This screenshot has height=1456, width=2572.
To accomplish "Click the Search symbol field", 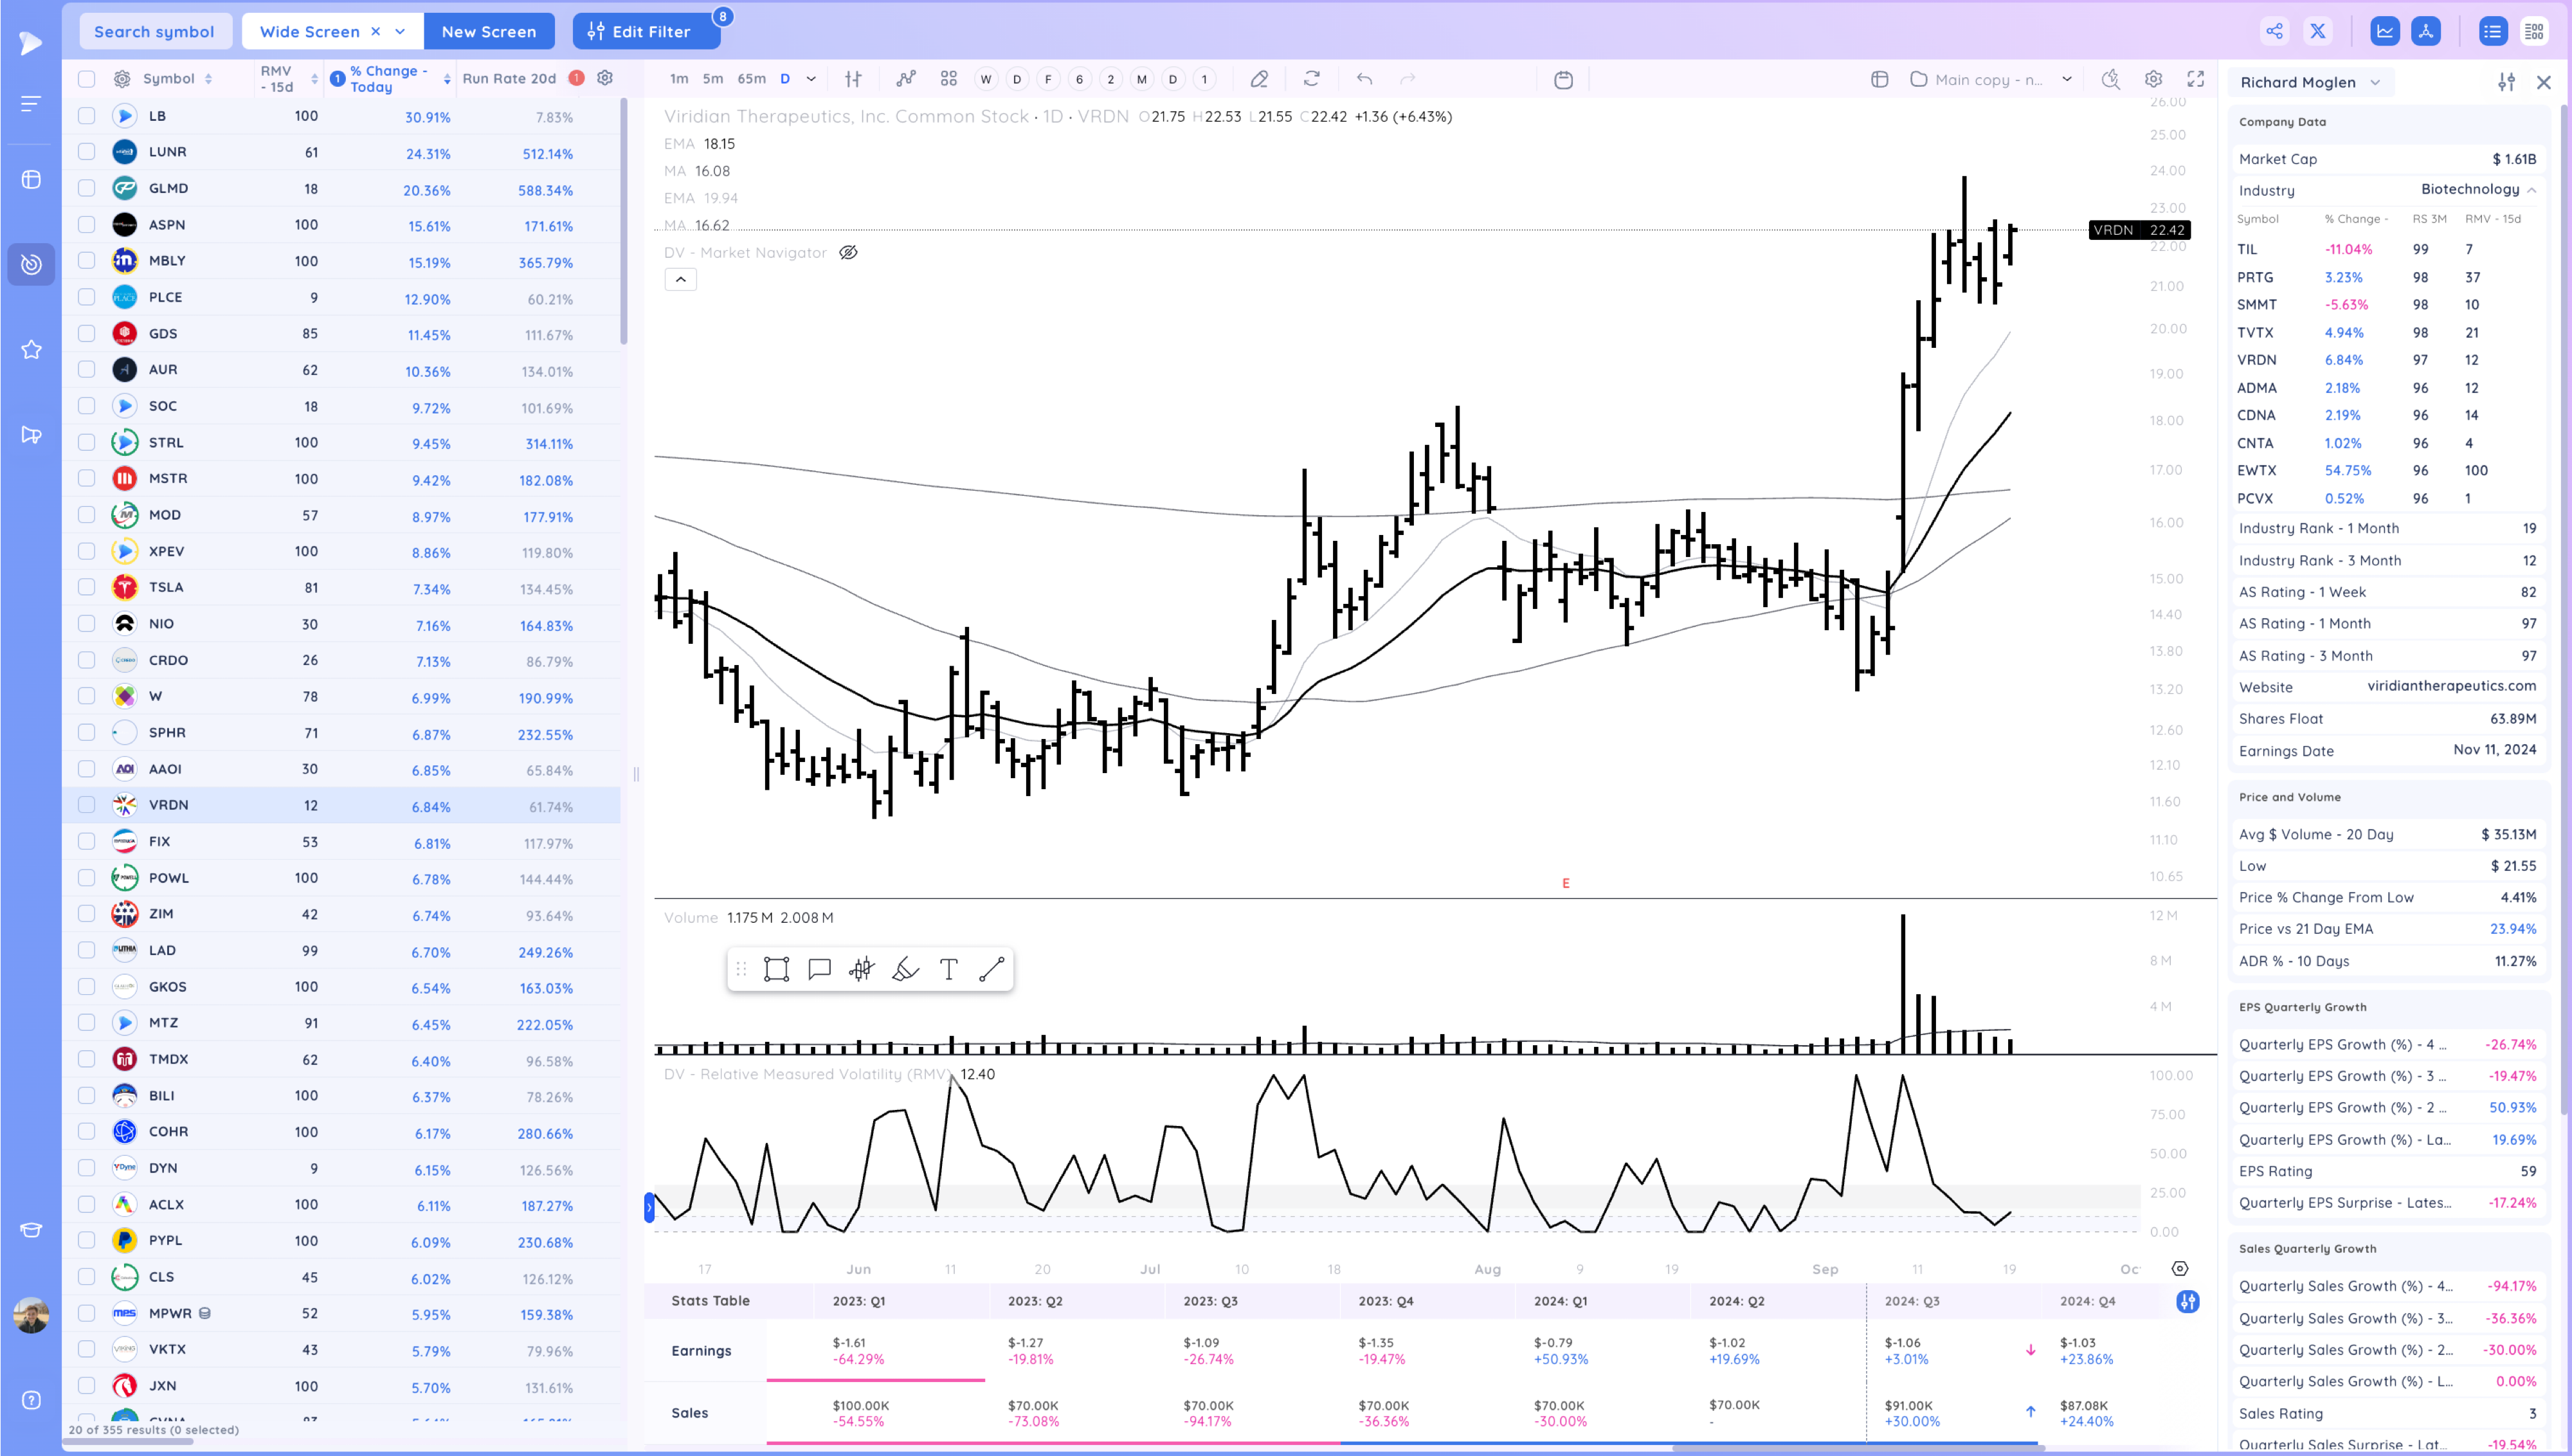I will click(x=154, y=32).
